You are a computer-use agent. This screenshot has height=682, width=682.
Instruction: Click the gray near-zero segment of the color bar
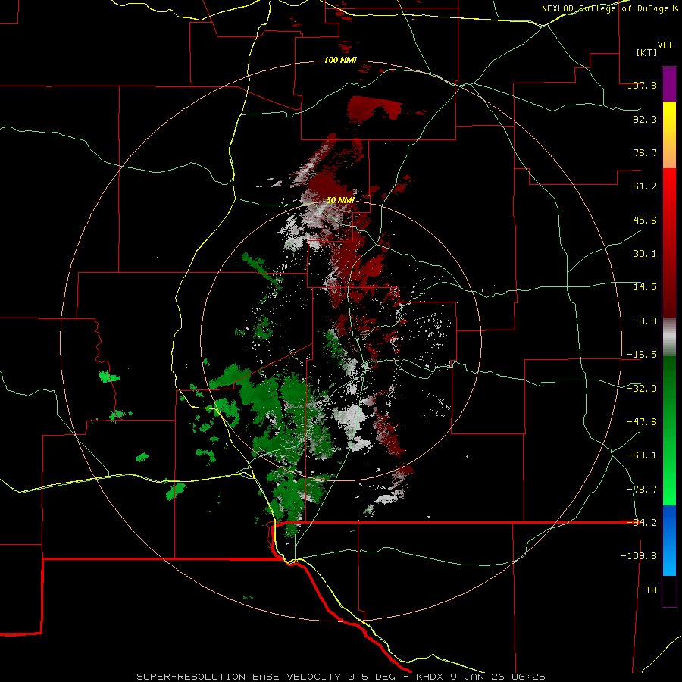tap(669, 337)
